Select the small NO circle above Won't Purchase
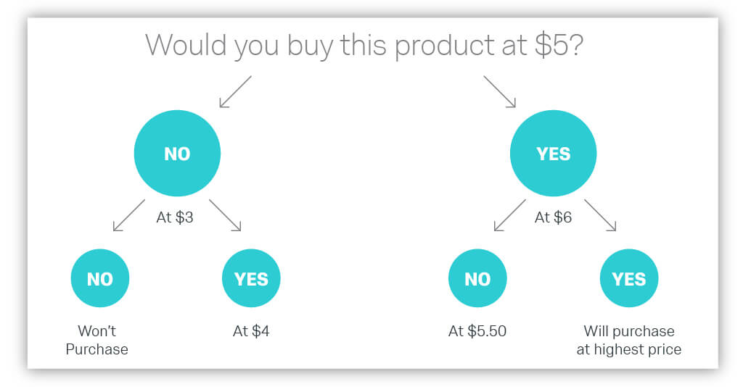The width and height of the screenshot is (751, 387). point(100,278)
